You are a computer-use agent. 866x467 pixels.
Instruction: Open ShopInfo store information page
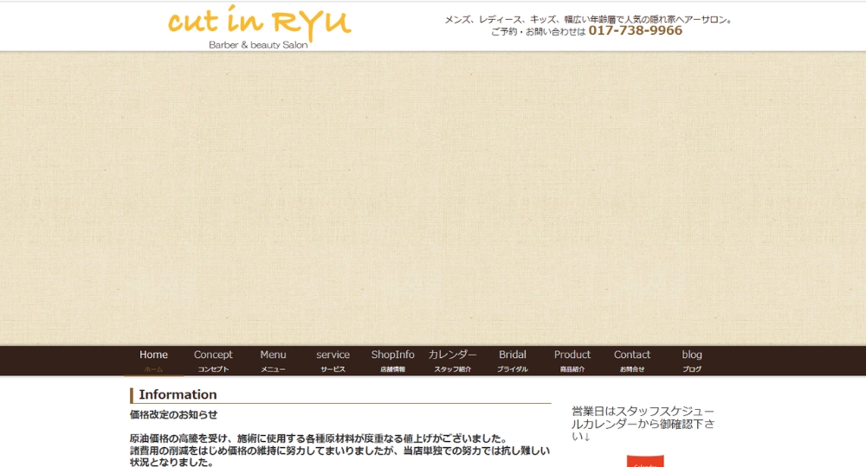392,360
